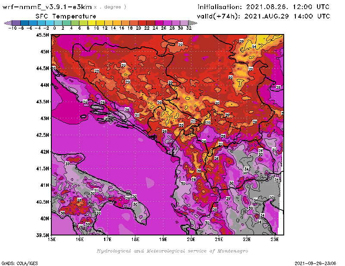
Task: Pick the legend swatch between 16 and 18
Action: (125, 23)
